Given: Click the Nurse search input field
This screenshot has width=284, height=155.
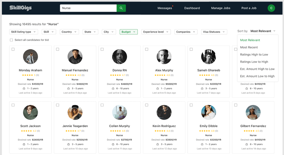Looking at the screenshot, I should (x=88, y=8).
